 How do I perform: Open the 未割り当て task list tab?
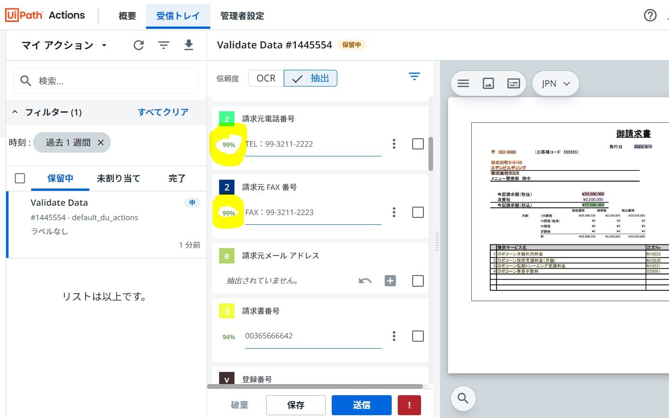(x=118, y=178)
